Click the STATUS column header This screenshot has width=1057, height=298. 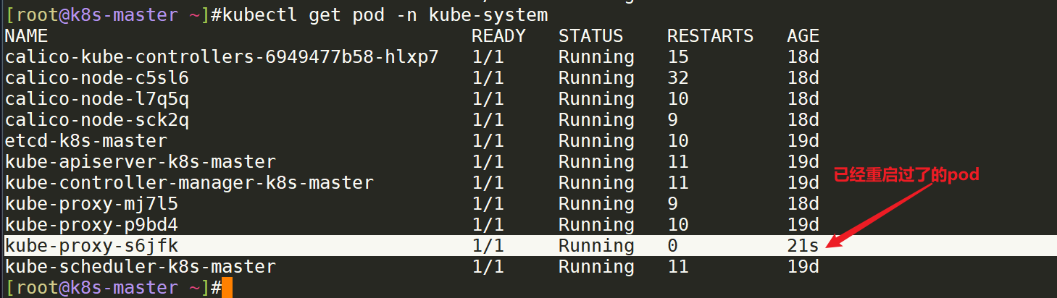pos(590,36)
